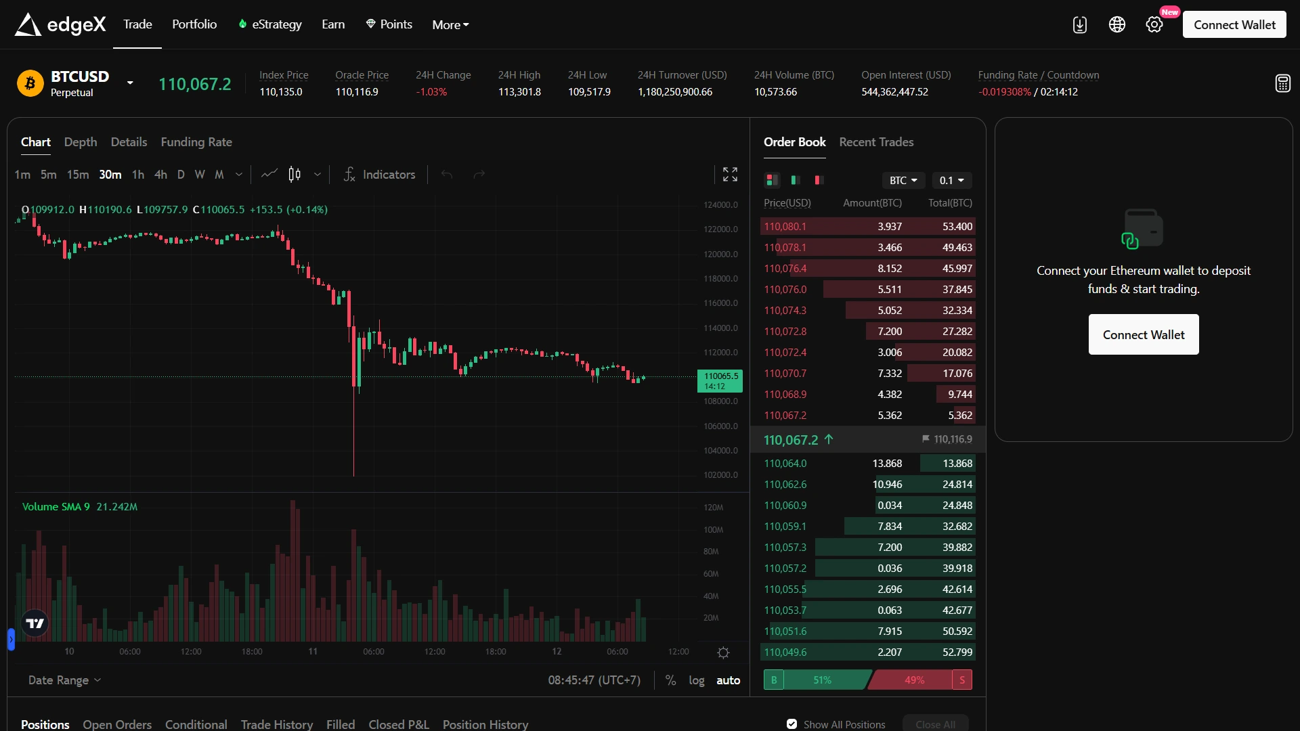Screen dimensions: 1300x731
Task: Show only sell orders in order book
Action: click(817, 180)
